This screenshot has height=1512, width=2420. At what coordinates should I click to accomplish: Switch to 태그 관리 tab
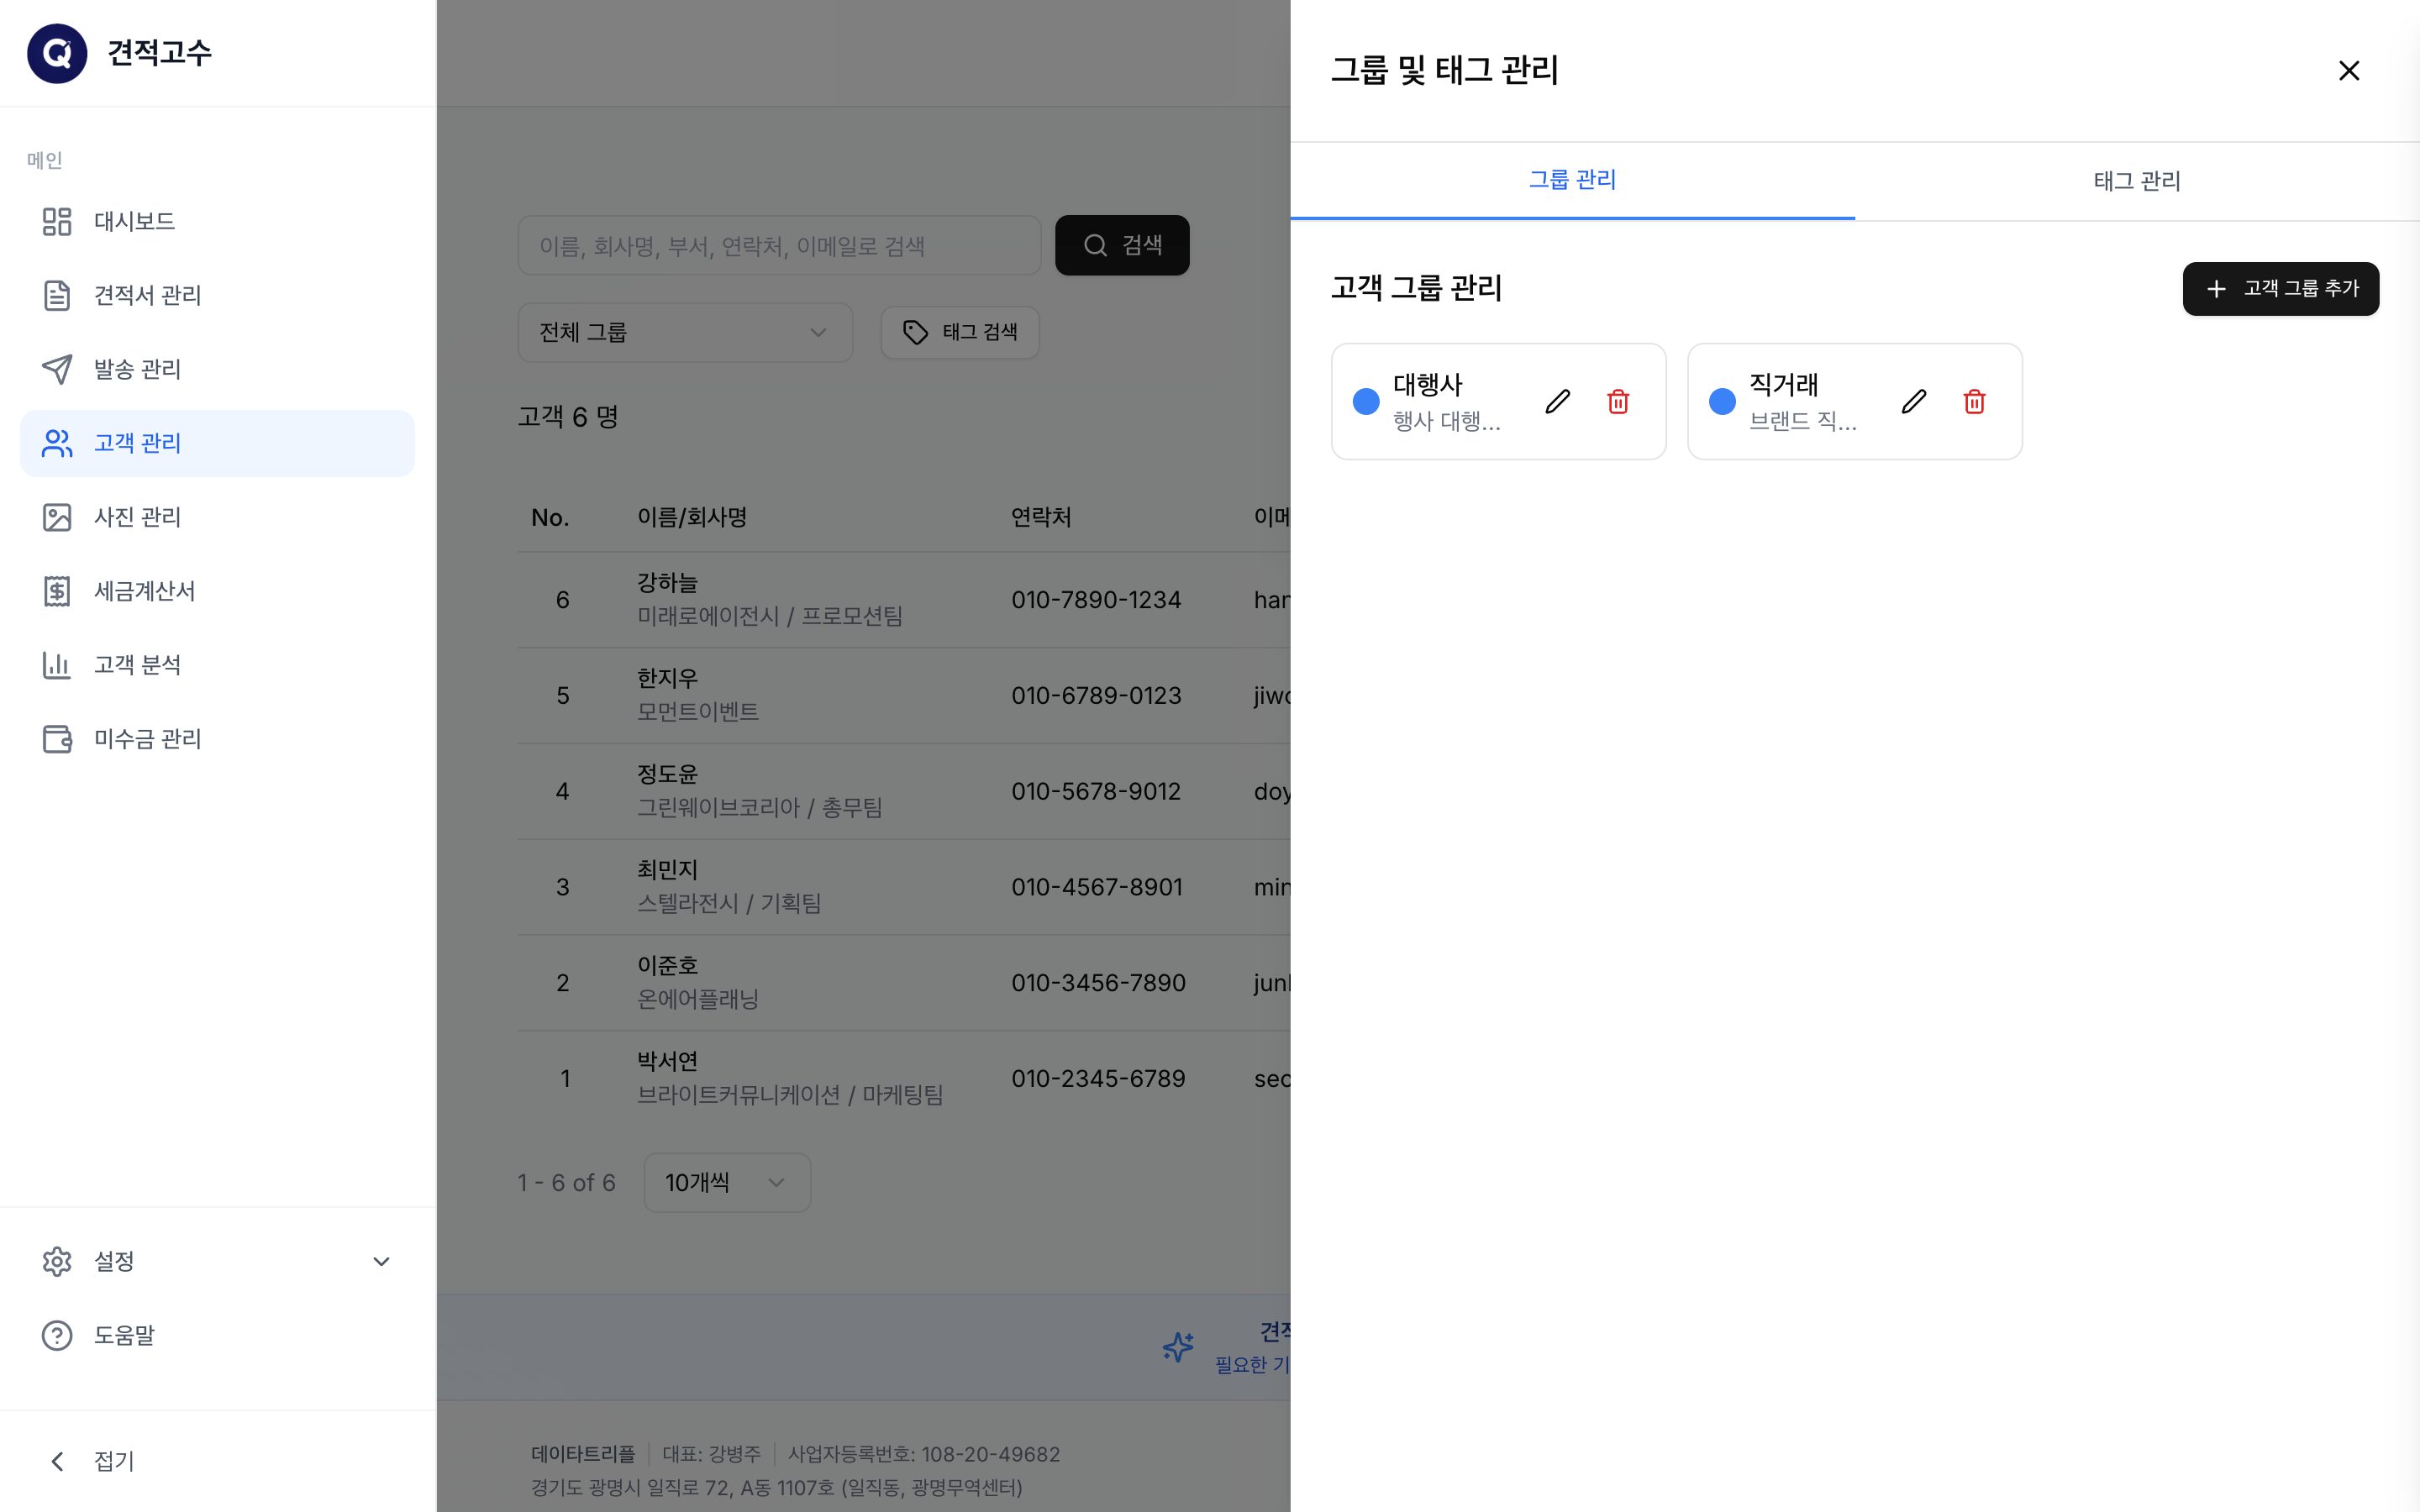point(2137,180)
